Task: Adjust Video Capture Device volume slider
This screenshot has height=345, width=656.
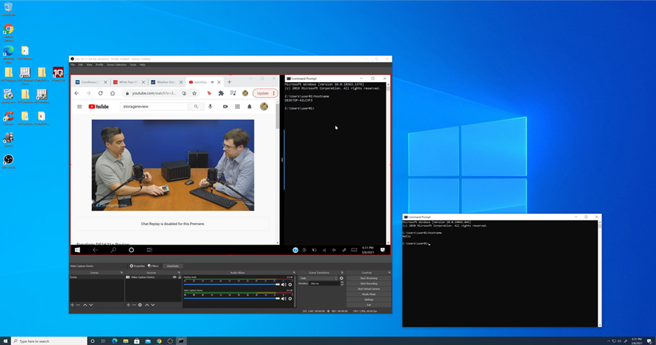Action: point(232,298)
